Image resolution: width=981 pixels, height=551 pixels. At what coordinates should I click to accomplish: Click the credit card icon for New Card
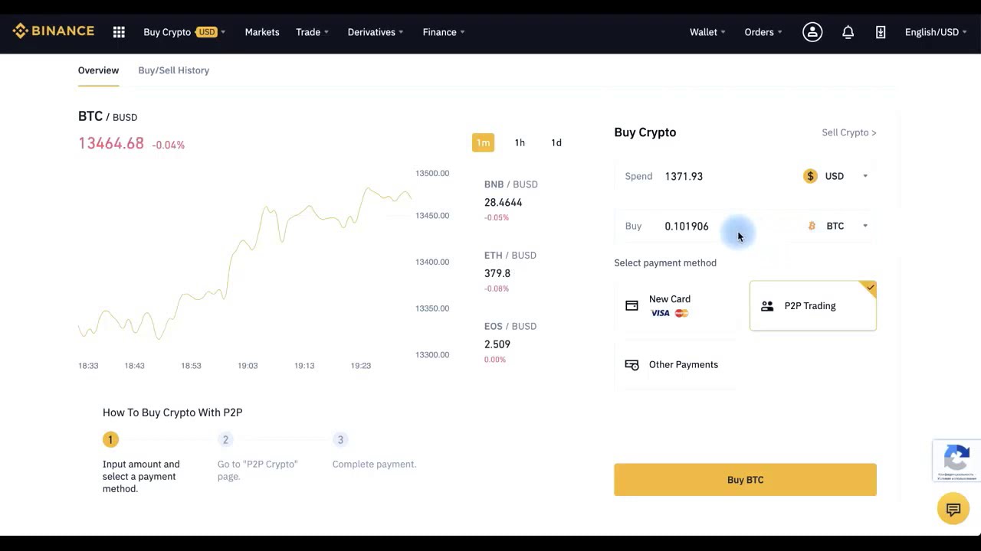pyautogui.click(x=632, y=305)
